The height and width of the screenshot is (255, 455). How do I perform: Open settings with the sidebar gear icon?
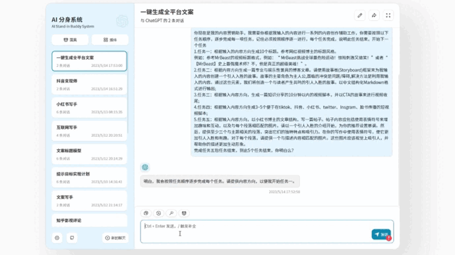(x=57, y=238)
